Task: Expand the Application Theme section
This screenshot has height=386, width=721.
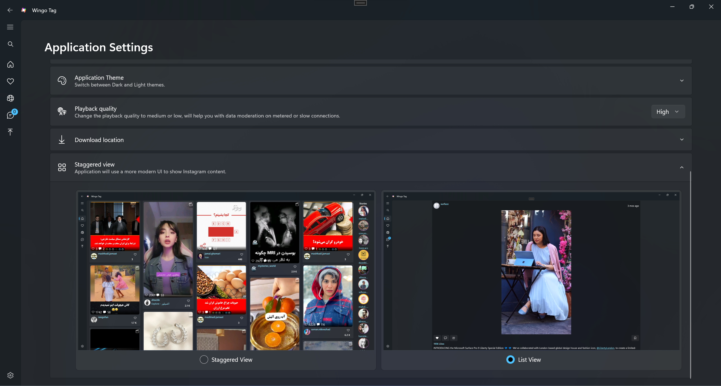Action: (682, 81)
